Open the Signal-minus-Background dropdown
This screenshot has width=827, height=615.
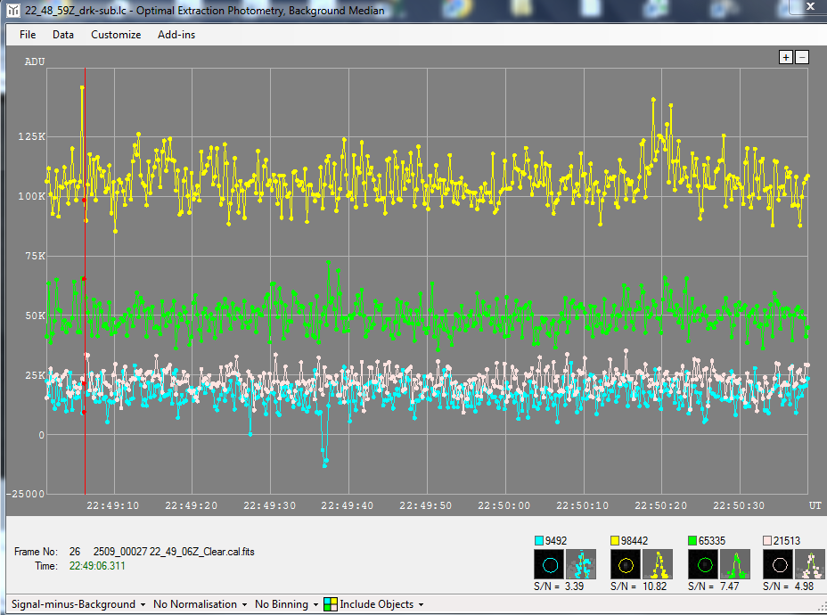78,604
